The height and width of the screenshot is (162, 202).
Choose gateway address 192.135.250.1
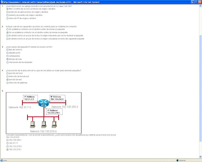click(x=8, y=140)
